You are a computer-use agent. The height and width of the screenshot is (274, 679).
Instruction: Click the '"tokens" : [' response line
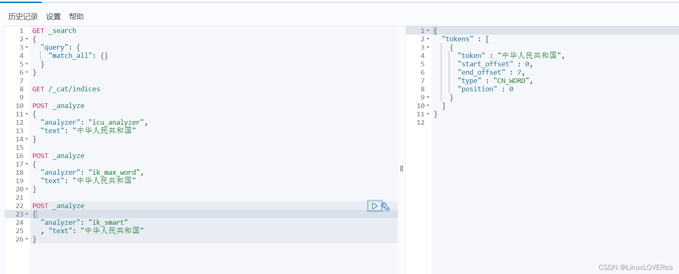click(x=465, y=39)
